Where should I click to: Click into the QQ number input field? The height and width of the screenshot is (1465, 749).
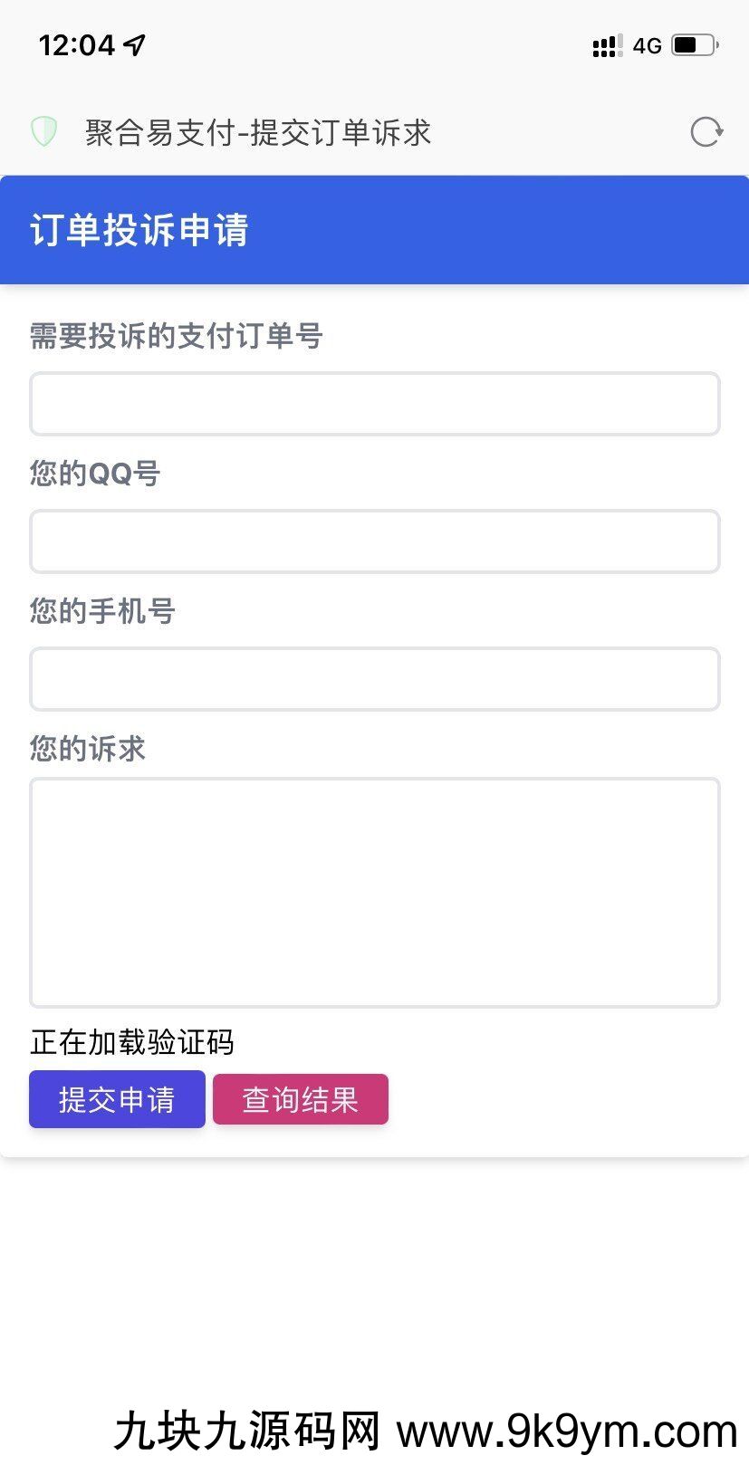tap(374, 541)
